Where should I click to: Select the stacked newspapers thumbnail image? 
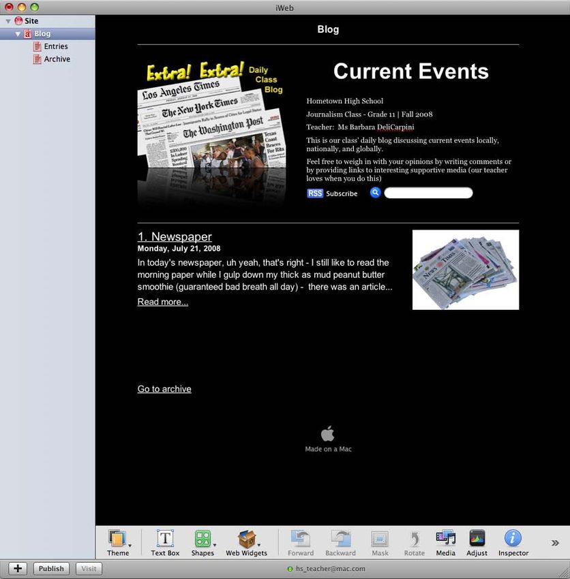tap(466, 270)
